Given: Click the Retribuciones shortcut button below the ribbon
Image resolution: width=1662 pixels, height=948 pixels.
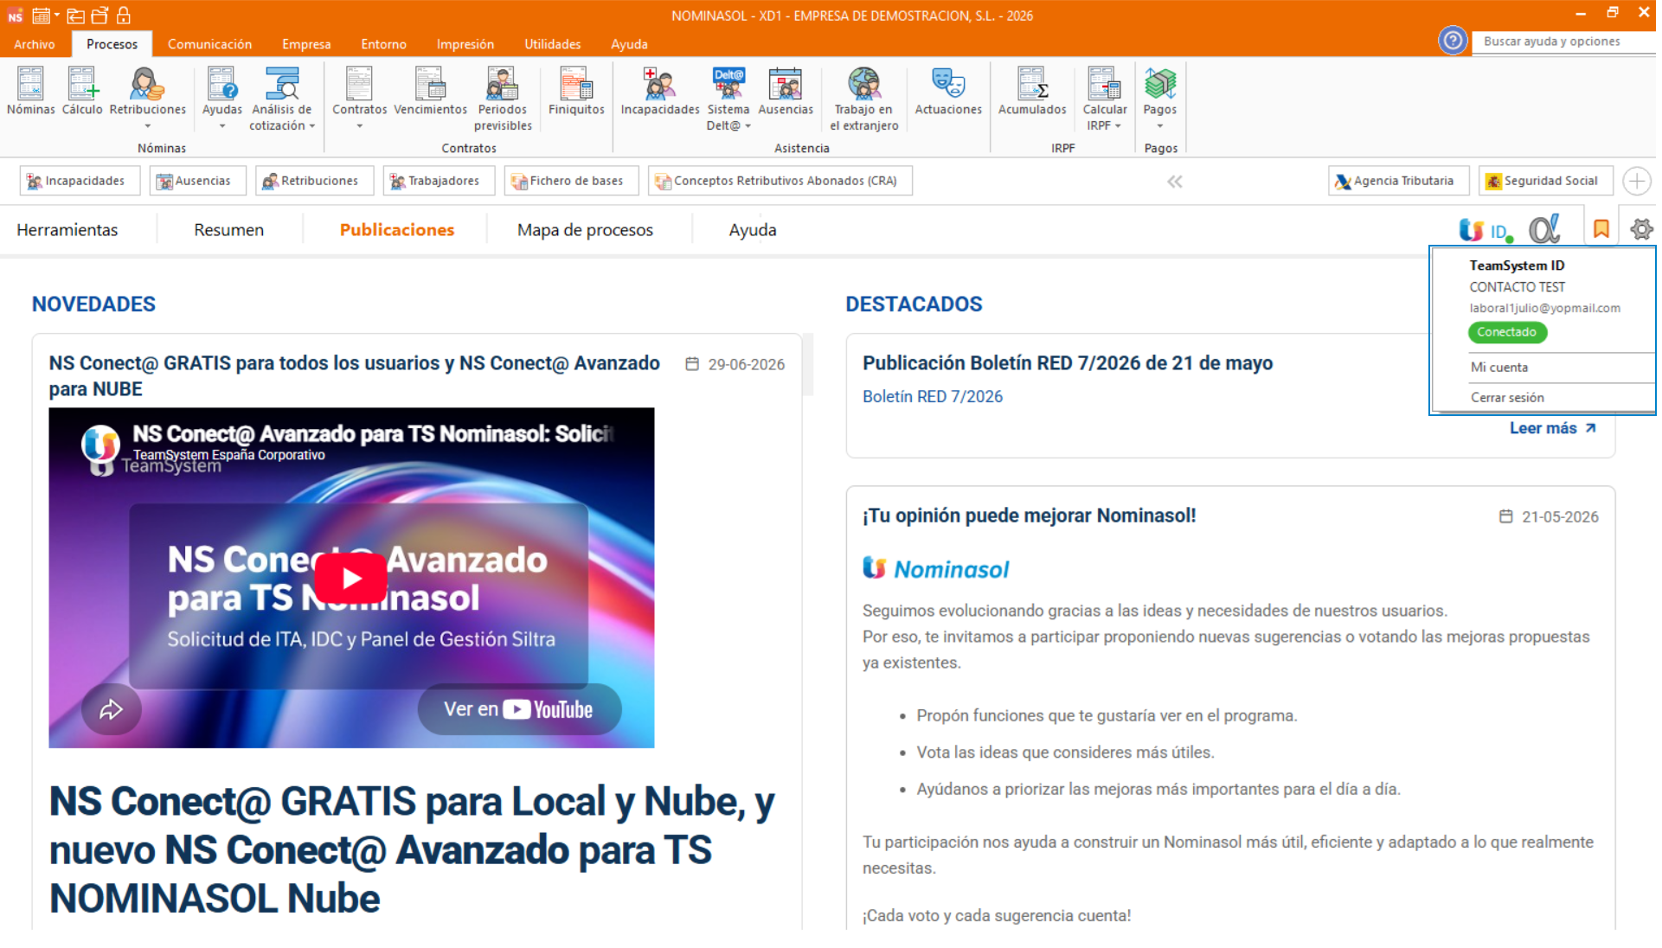Looking at the screenshot, I should (x=314, y=181).
